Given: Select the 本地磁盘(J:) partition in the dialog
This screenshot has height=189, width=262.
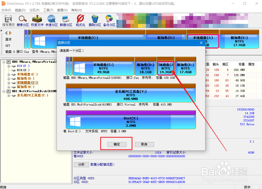Looking at the screenshot, I should [x=166, y=66].
